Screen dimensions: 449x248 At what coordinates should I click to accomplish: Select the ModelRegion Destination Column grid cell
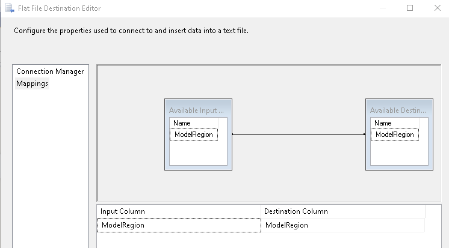coord(343,225)
